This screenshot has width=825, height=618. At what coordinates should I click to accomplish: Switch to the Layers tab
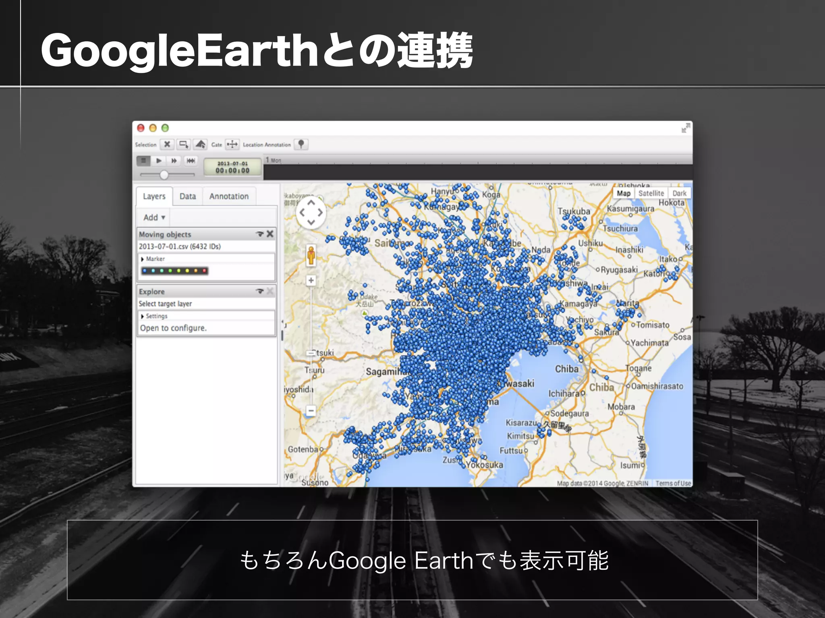coord(154,196)
